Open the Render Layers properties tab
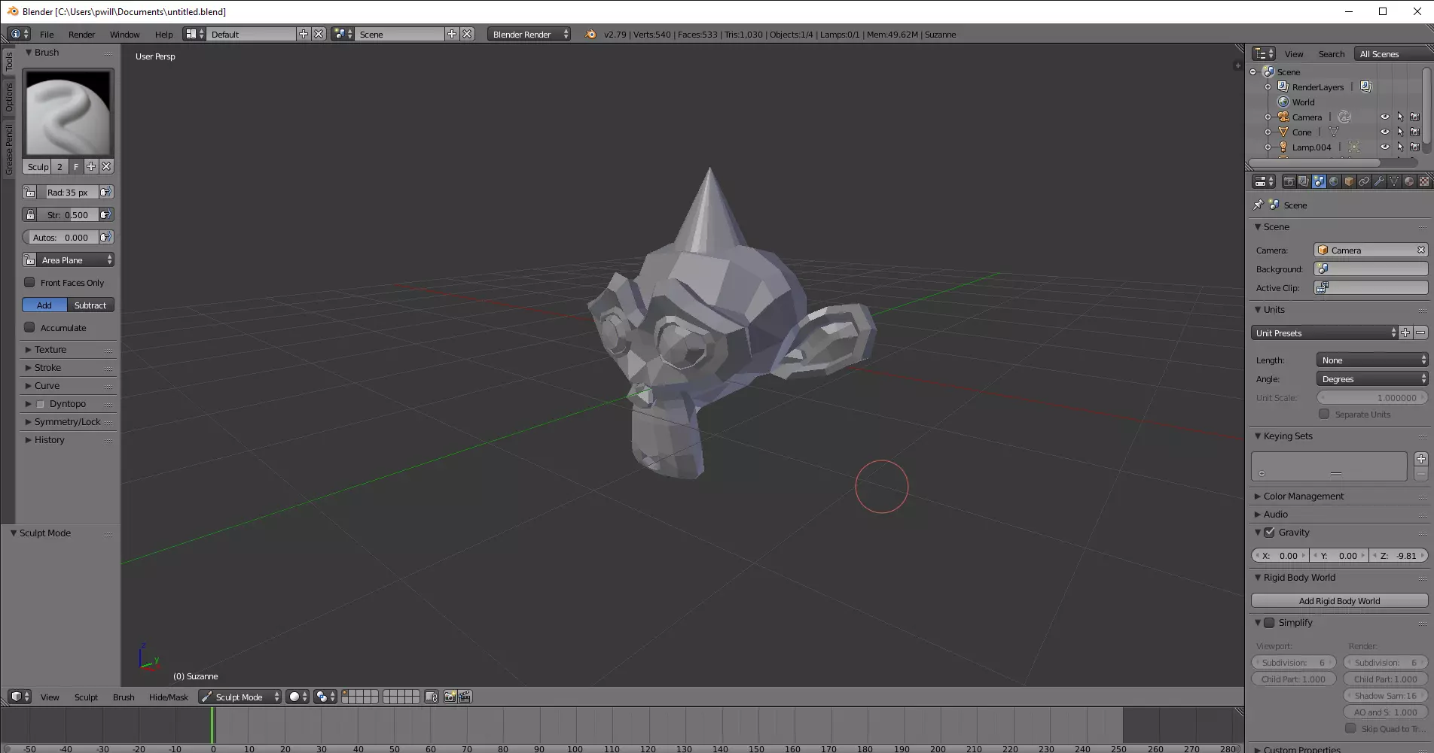The height and width of the screenshot is (753, 1434). (x=1304, y=181)
